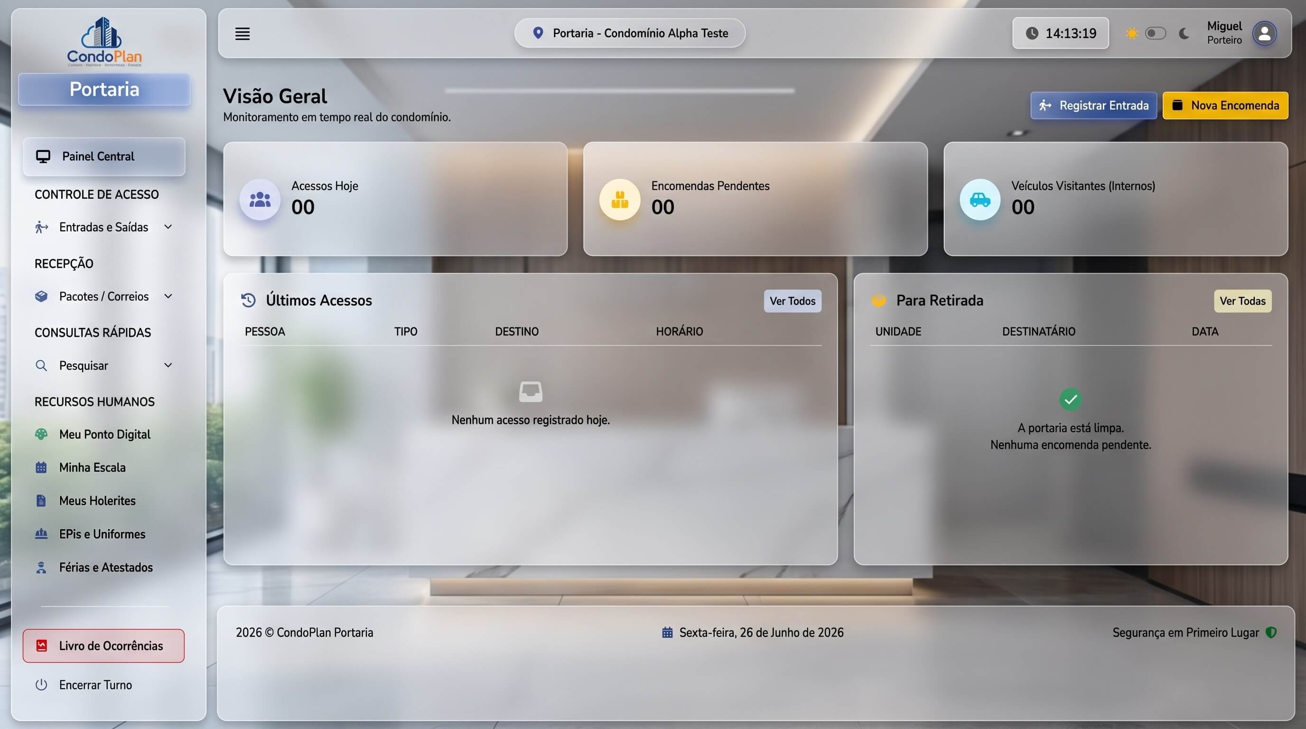Click Encerrar Turno
The image size is (1306, 729).
coord(95,685)
